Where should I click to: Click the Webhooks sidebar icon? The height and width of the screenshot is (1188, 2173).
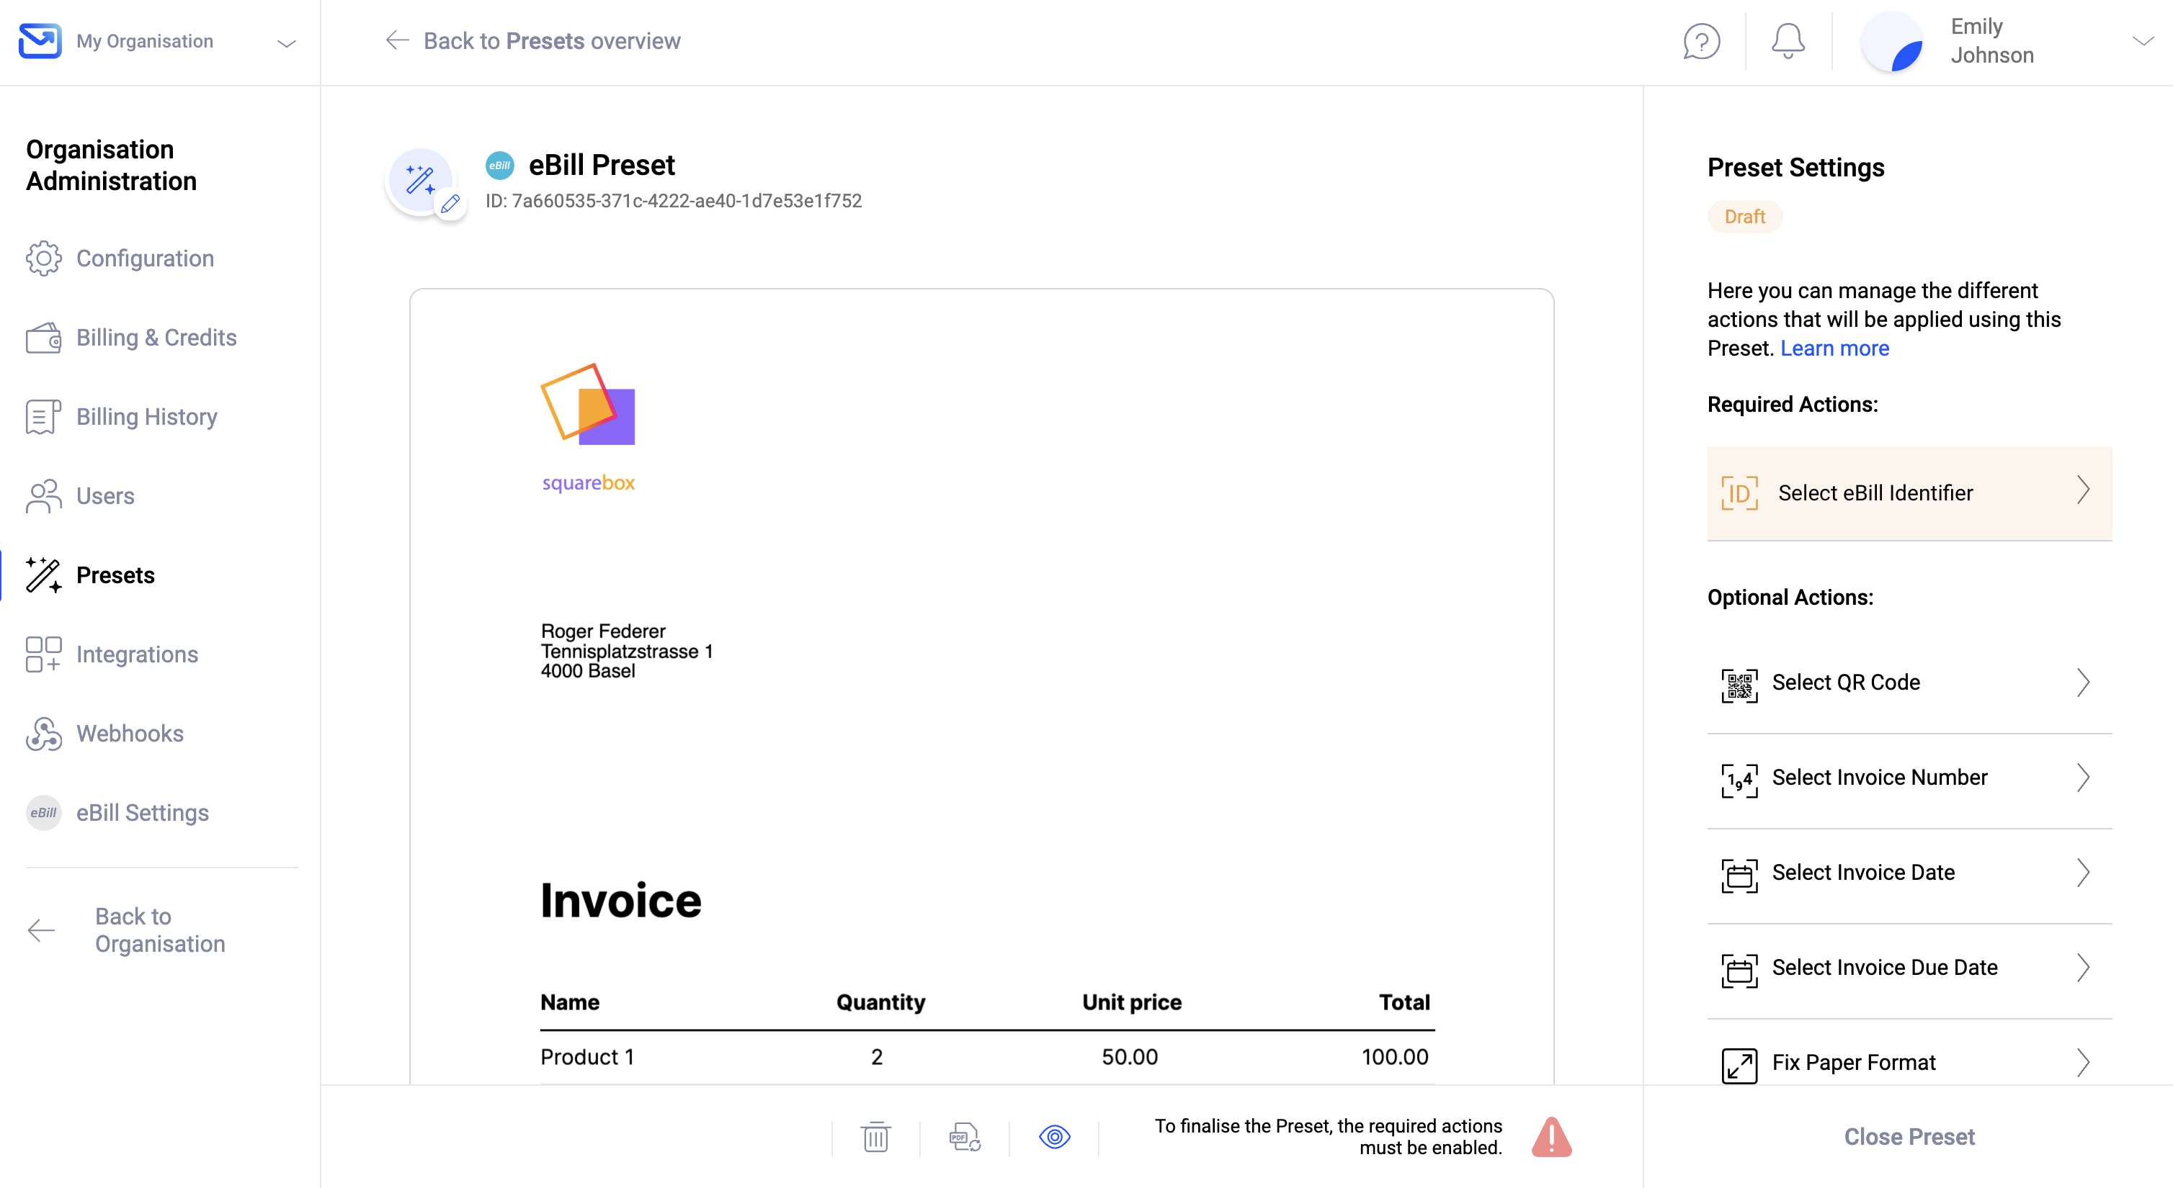(43, 734)
